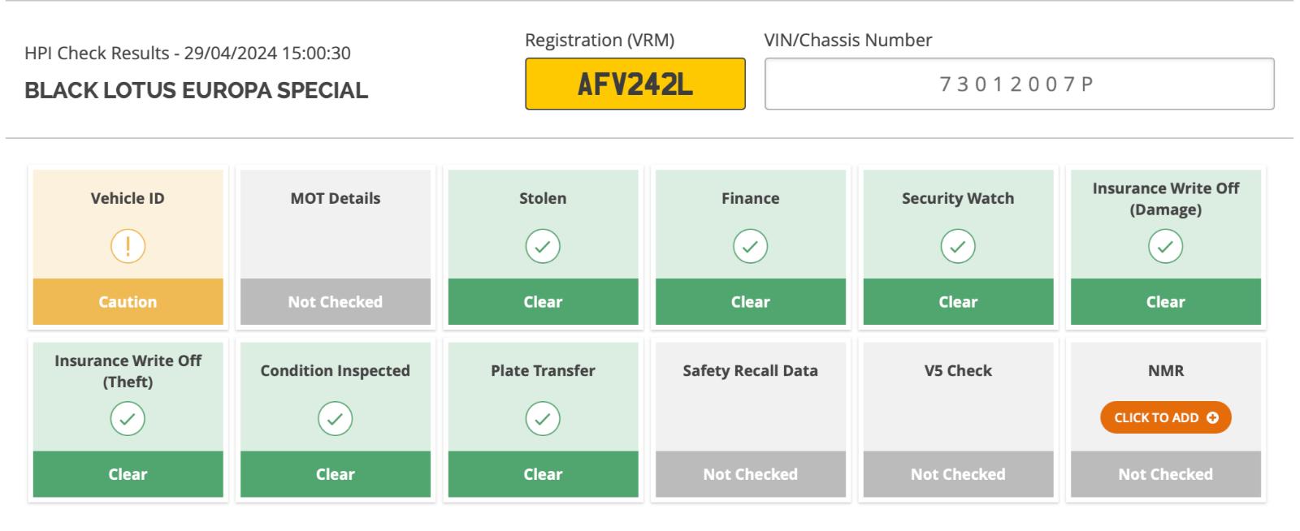Open the Safety Recall Data tile
Image resolution: width=1300 pixels, height=531 pixels.
click(750, 420)
